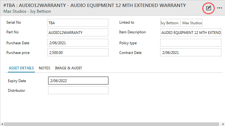The height and width of the screenshot is (126, 225).
Task: Click the Expiry Date field showing 2/06/2022
Action: (x=78, y=81)
